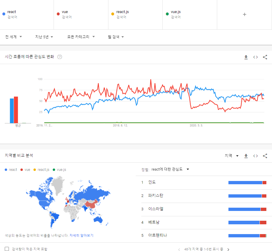The image size is (272, 251).
Task: Open the 모든 카테고리 dropdown
Action: [81, 37]
